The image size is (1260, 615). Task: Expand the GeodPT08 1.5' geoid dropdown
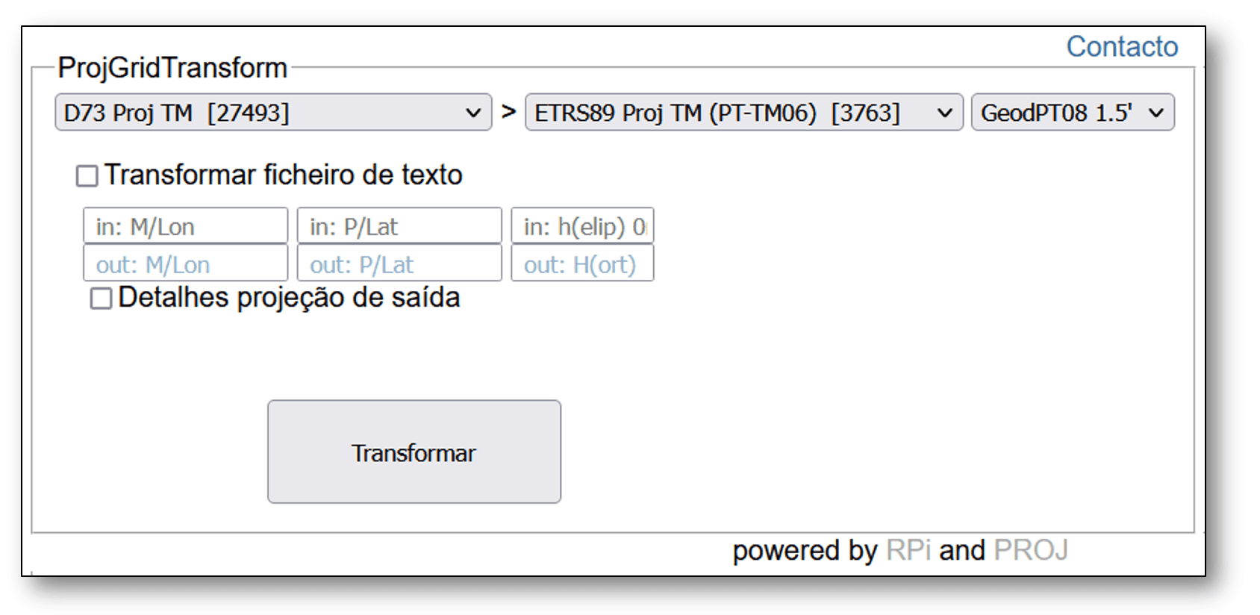click(1072, 113)
